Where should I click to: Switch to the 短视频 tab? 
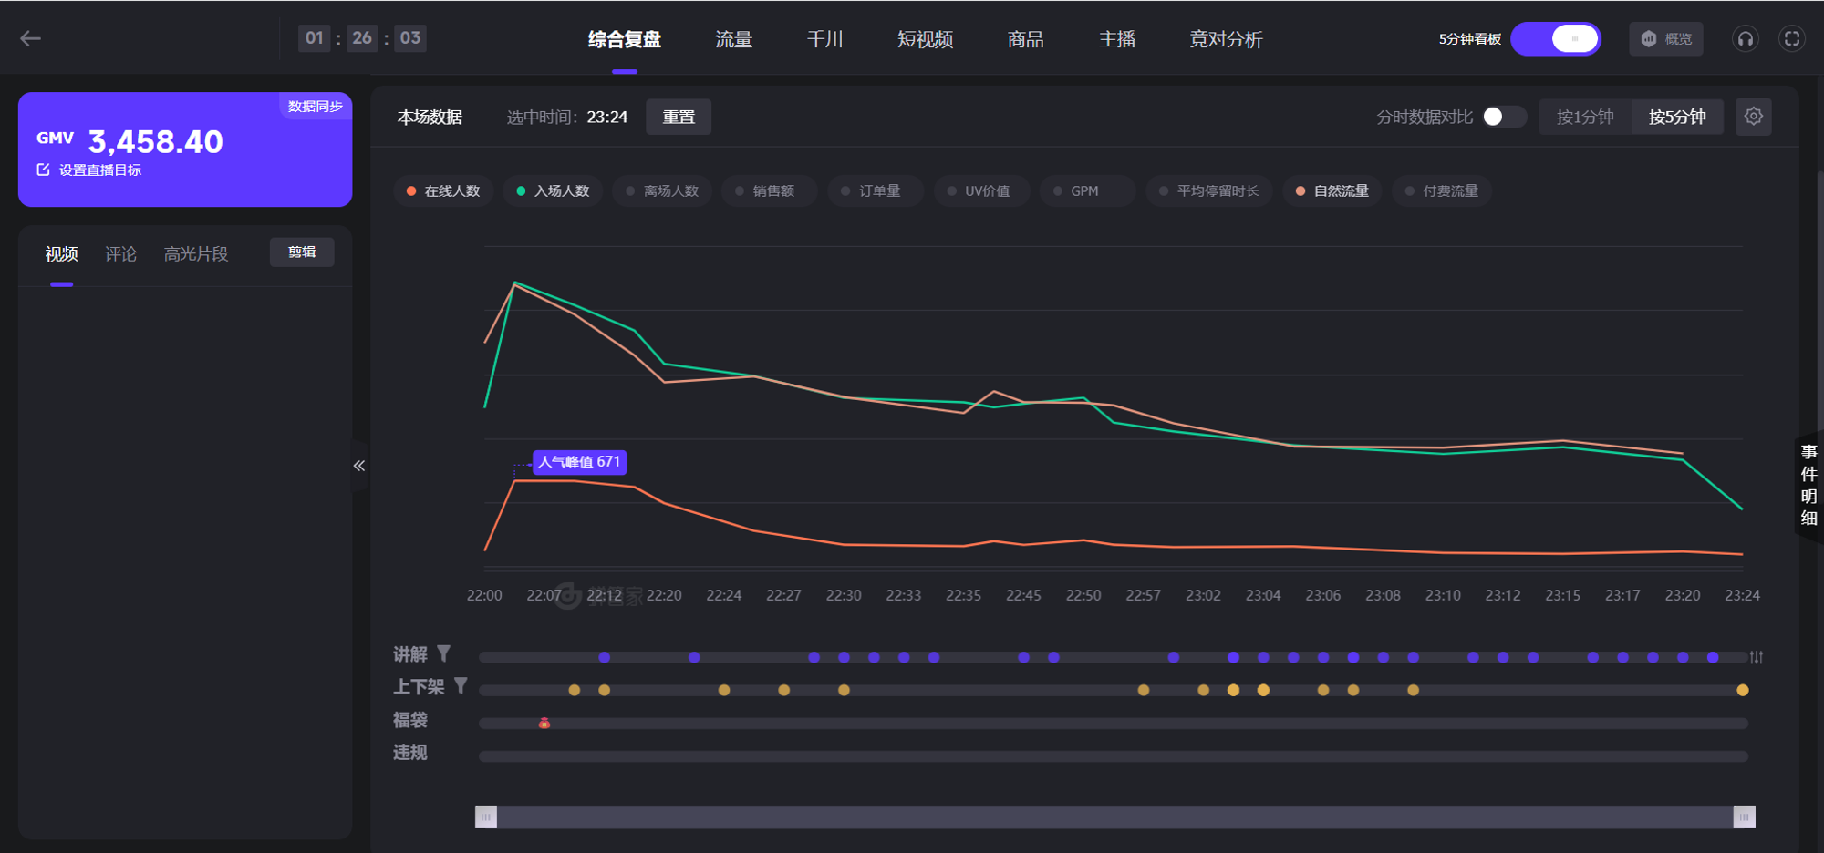click(925, 39)
